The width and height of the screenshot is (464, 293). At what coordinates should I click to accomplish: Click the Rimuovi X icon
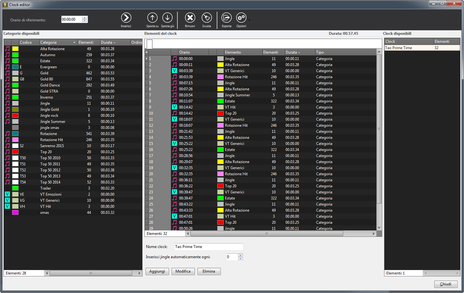coord(190,18)
